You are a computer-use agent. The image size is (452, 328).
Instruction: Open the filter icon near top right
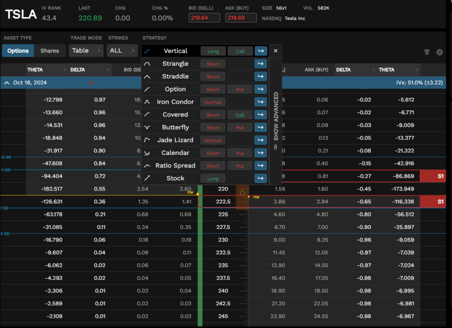click(426, 52)
